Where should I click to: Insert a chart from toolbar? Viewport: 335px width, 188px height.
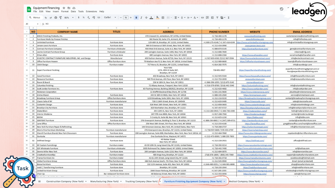pyautogui.click(x=212, y=18)
